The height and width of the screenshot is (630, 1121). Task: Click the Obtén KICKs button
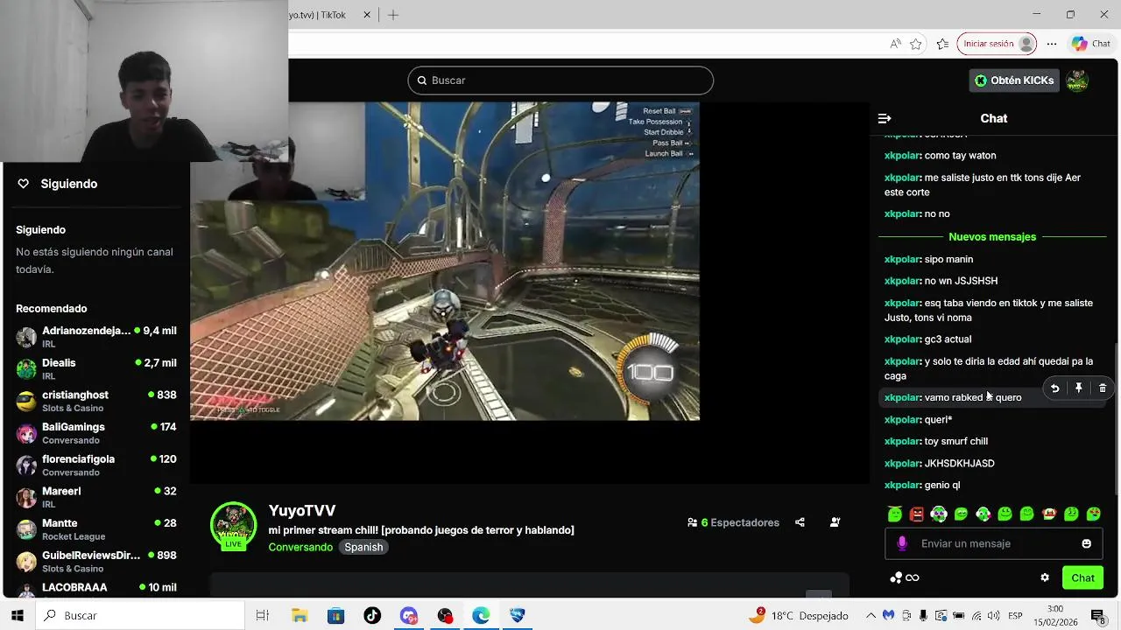click(x=1014, y=80)
